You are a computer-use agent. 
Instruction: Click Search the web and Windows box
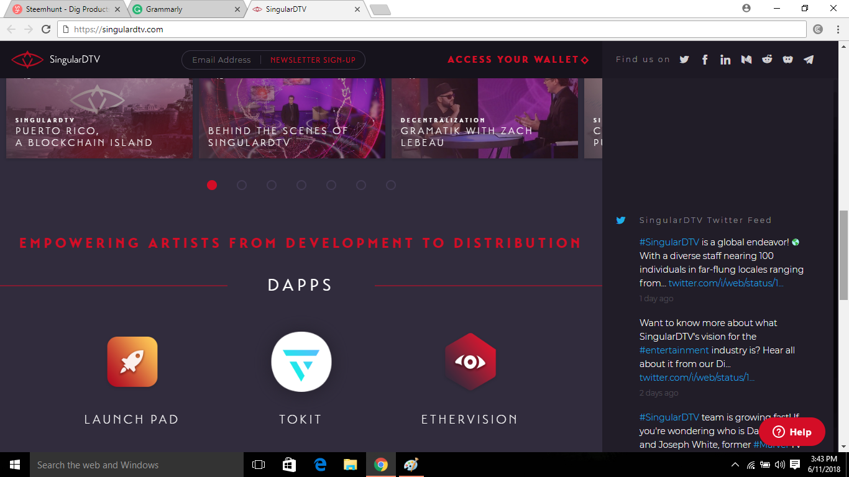pos(137,465)
